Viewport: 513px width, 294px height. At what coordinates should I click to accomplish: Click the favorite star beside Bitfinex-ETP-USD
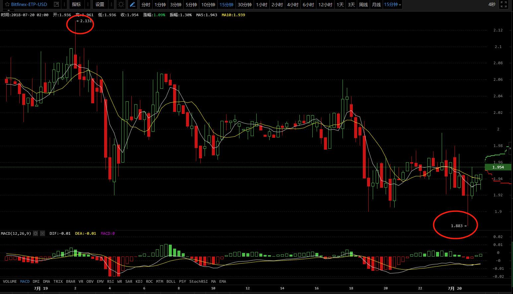6,5
